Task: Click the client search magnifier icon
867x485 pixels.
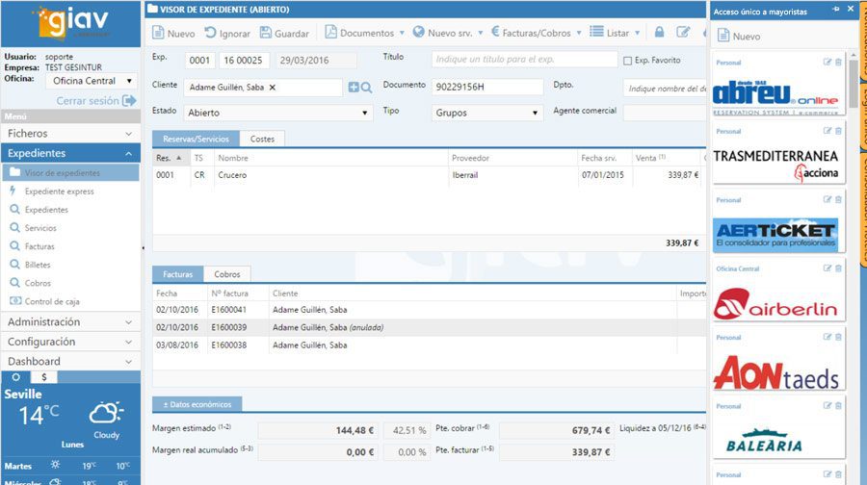Action: click(x=366, y=88)
